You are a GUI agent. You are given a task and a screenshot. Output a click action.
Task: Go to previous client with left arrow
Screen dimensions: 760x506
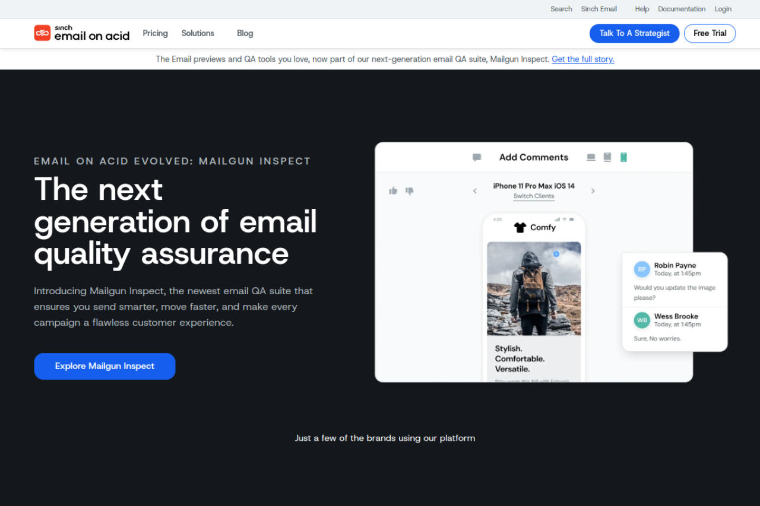(x=475, y=190)
